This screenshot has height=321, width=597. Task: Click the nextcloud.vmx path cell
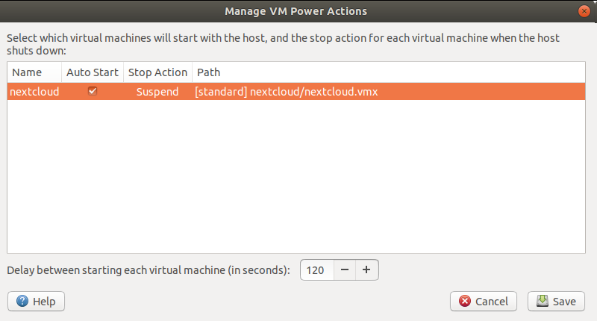click(287, 92)
